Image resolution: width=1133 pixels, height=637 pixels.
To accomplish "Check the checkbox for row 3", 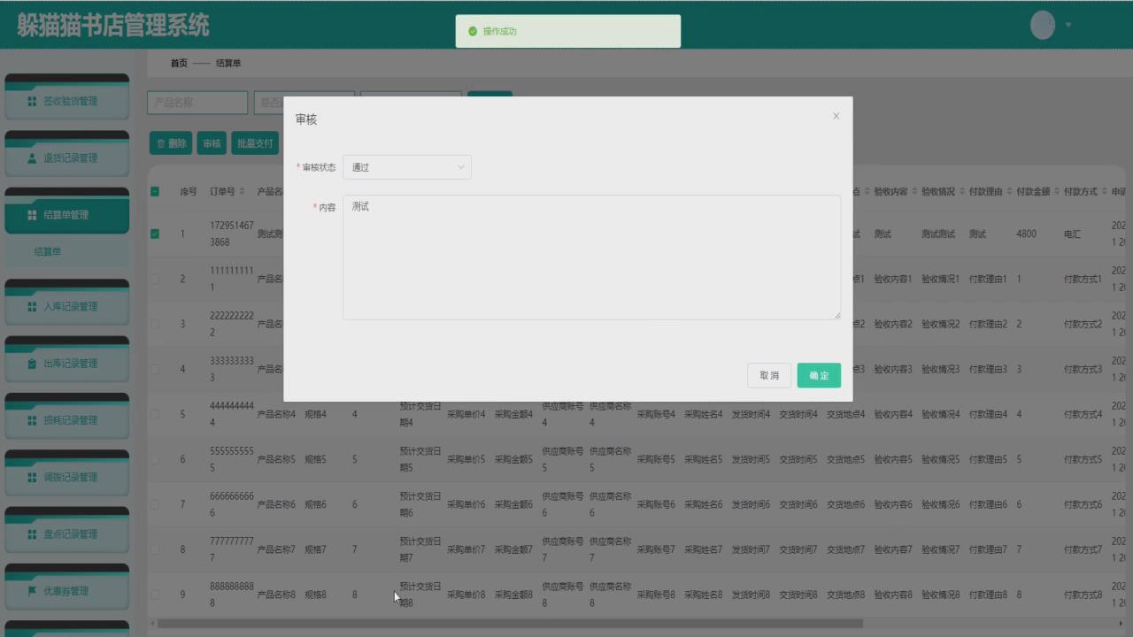I will click(x=155, y=324).
